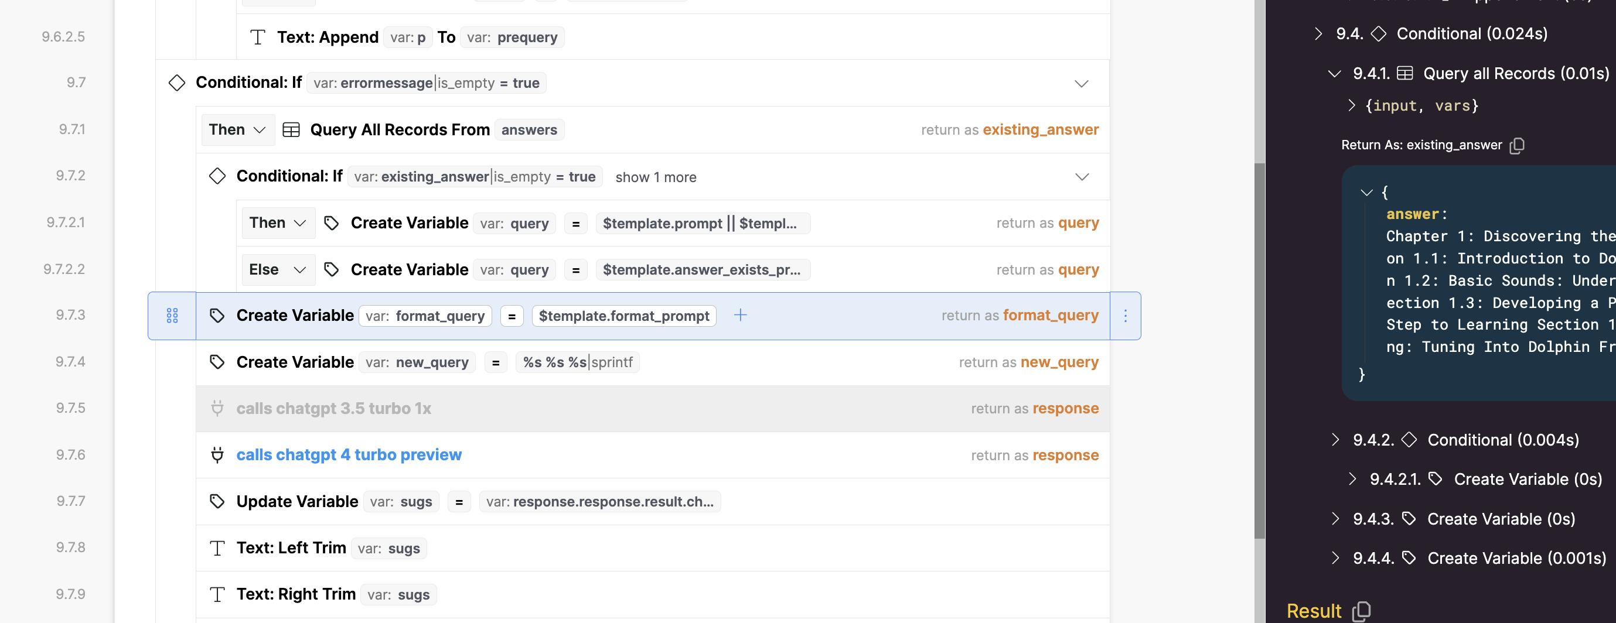This screenshot has width=1616, height=623.
Task: Click plus icon after $template.format_prompt
Action: 740,315
